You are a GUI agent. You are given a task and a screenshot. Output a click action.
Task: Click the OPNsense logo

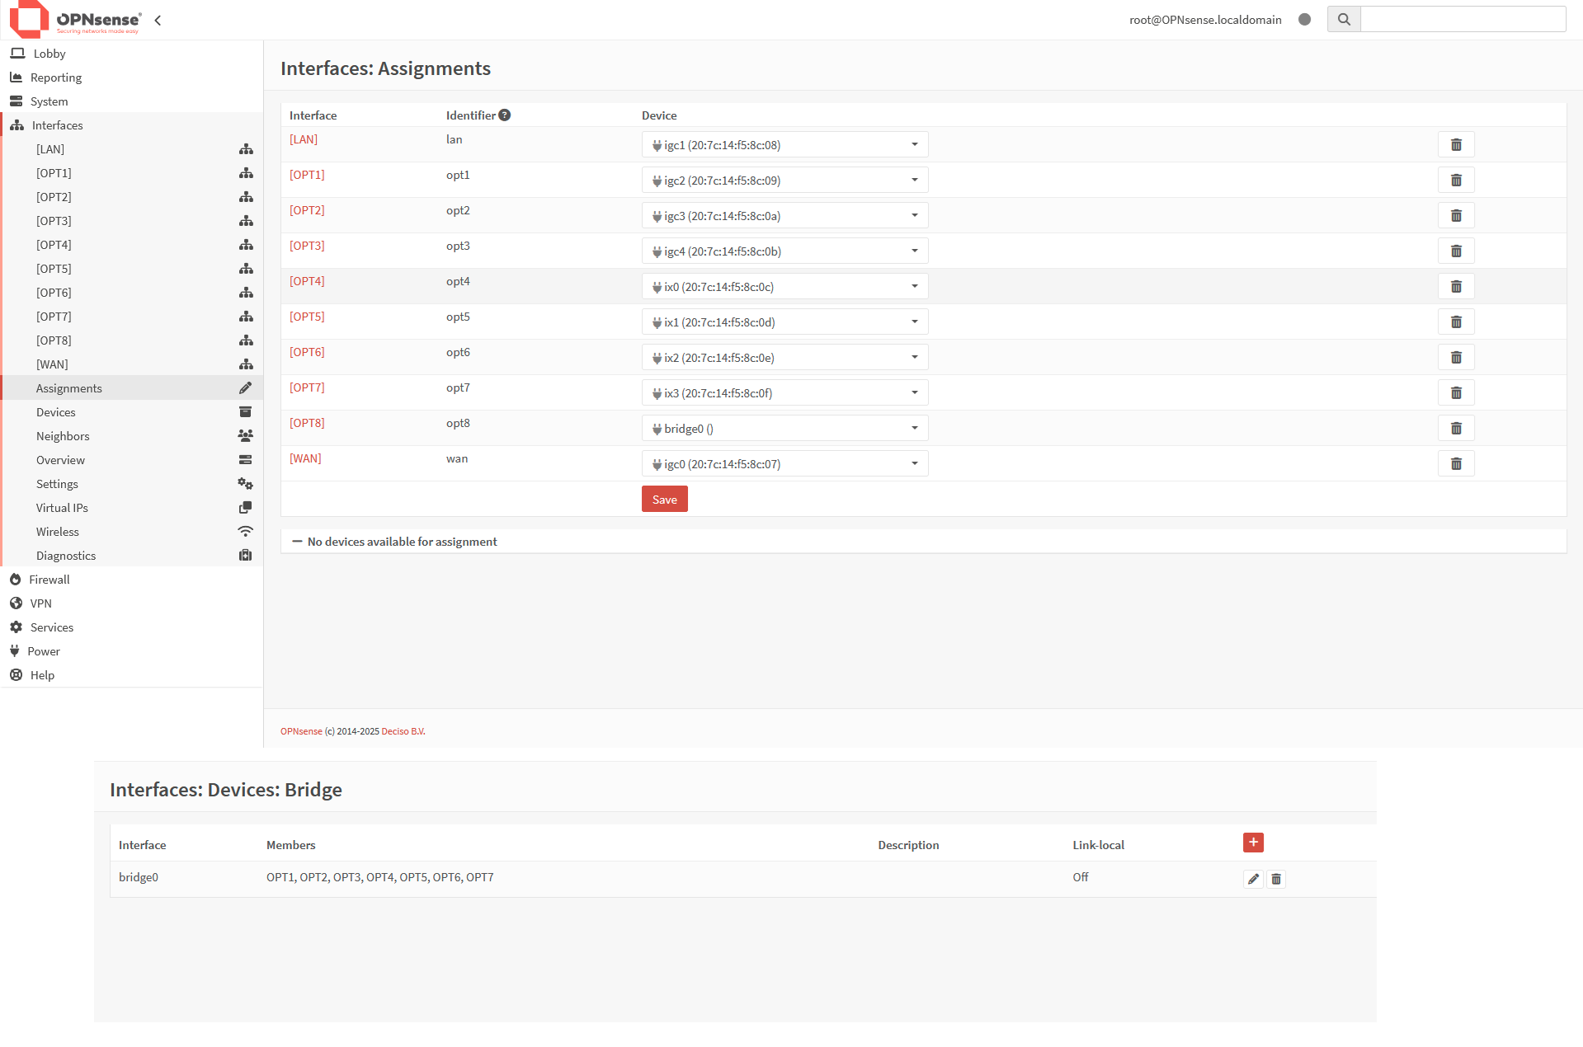[75, 19]
